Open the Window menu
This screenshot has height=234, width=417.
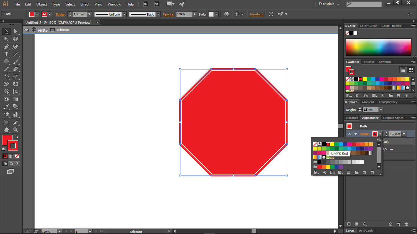coord(114,4)
